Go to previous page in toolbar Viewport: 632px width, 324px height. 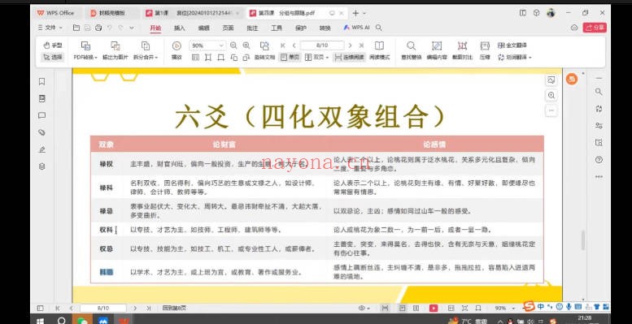[294, 45]
